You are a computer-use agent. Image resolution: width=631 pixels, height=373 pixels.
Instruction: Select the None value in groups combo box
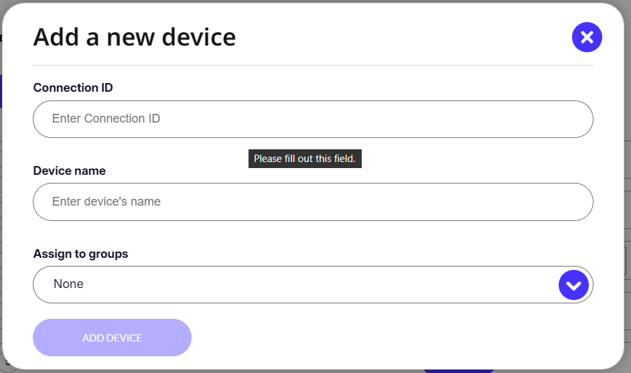pos(69,285)
